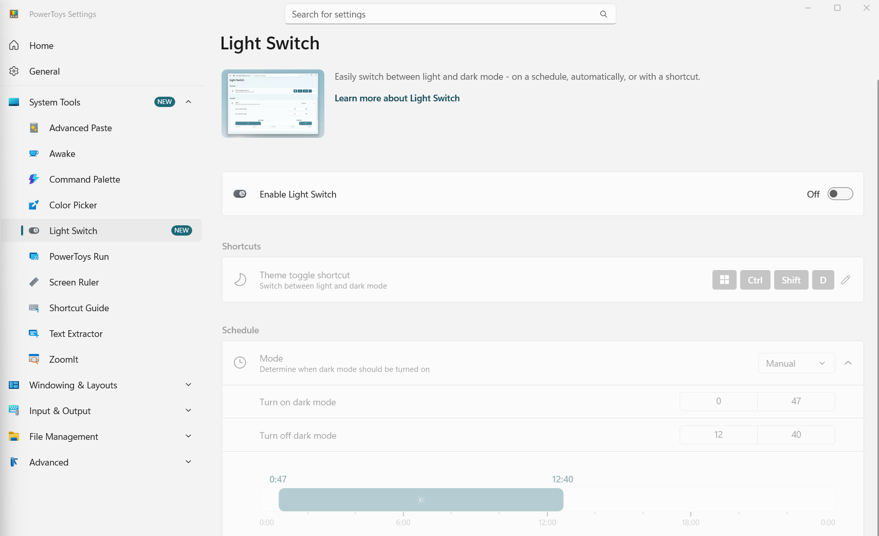879x536 pixels.
Task: Click the 12:40 end time label
Action: tap(562, 479)
